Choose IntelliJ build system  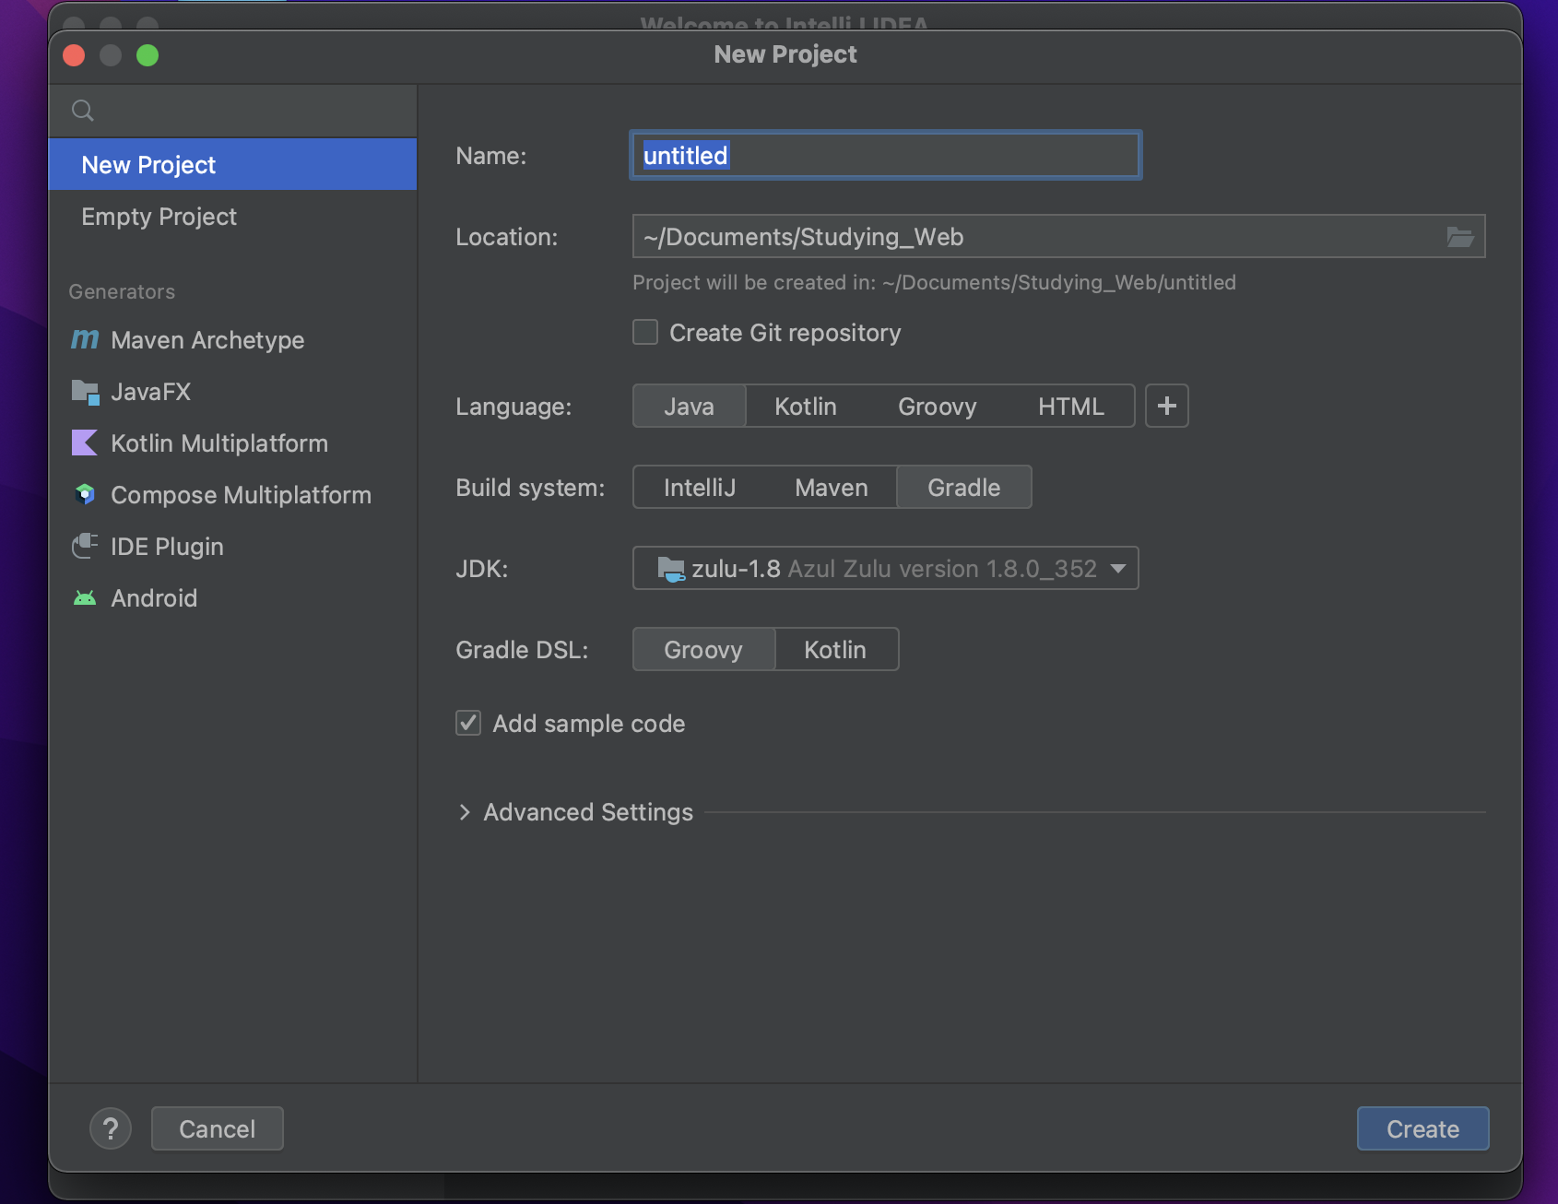(x=700, y=487)
